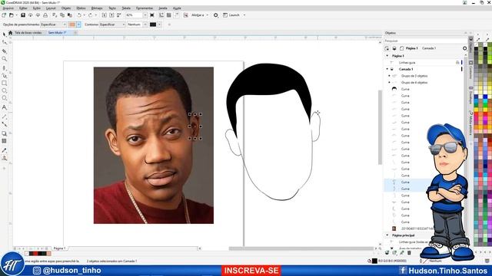
Task: Click in the Objetos Pesquisar search field
Action: pos(425,41)
